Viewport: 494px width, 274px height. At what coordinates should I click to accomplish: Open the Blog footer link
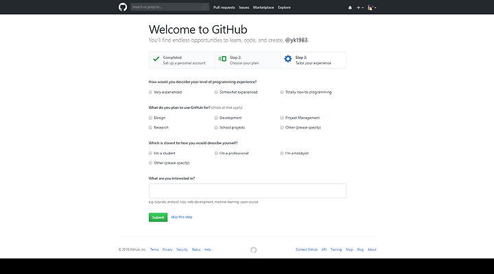click(360, 249)
